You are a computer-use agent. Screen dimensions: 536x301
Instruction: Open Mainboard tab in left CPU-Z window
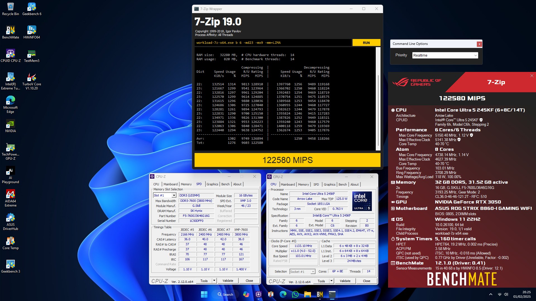pos(171,184)
